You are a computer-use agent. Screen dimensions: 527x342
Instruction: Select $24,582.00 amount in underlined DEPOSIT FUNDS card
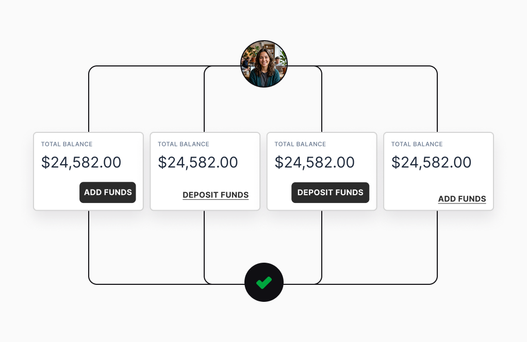(x=198, y=163)
